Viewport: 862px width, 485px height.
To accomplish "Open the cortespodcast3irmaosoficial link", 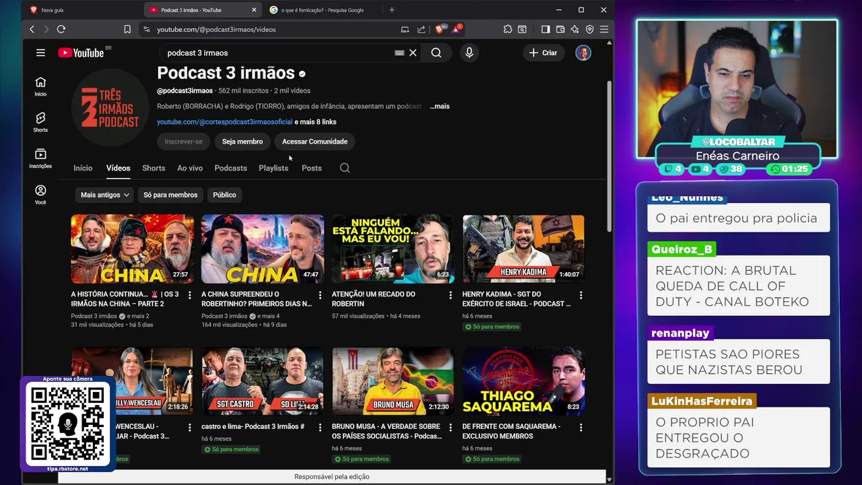I will [x=224, y=122].
